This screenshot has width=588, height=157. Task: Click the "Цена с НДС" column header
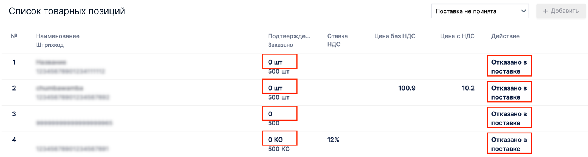click(457, 36)
